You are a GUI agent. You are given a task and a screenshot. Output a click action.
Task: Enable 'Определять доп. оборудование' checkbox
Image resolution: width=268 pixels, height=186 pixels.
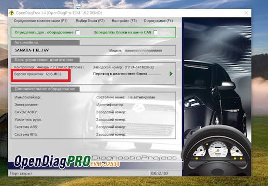point(77,32)
